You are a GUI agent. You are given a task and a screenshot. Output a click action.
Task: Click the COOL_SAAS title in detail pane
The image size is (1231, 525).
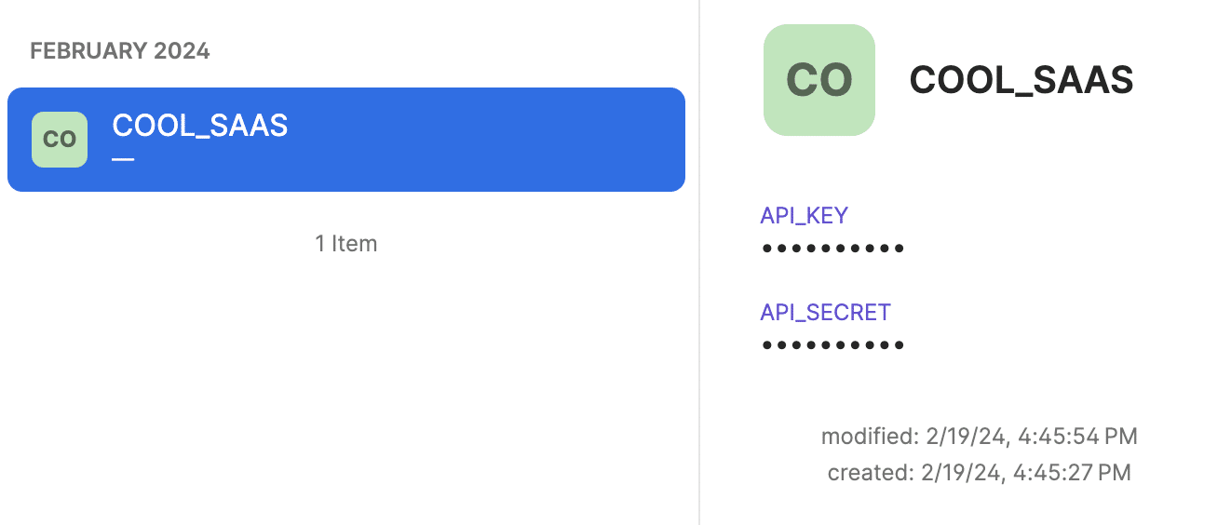1021,80
